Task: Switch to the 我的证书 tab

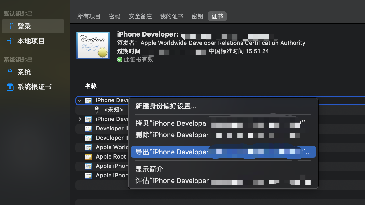Action: 172,16
